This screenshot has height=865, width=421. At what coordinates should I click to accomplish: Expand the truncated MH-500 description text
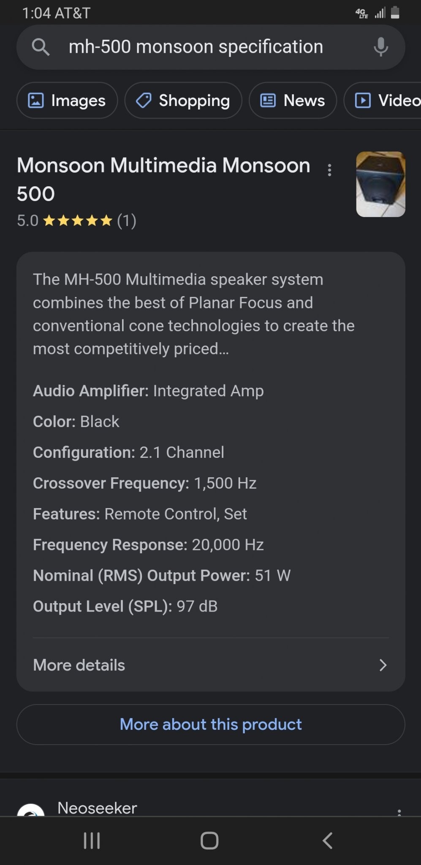tap(194, 314)
